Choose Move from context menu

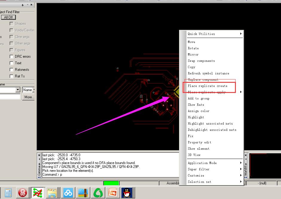point(215,42)
